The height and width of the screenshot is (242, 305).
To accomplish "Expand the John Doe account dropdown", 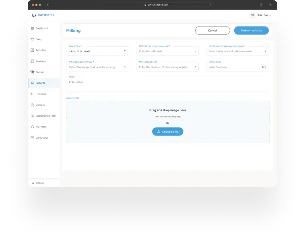I will (x=264, y=15).
